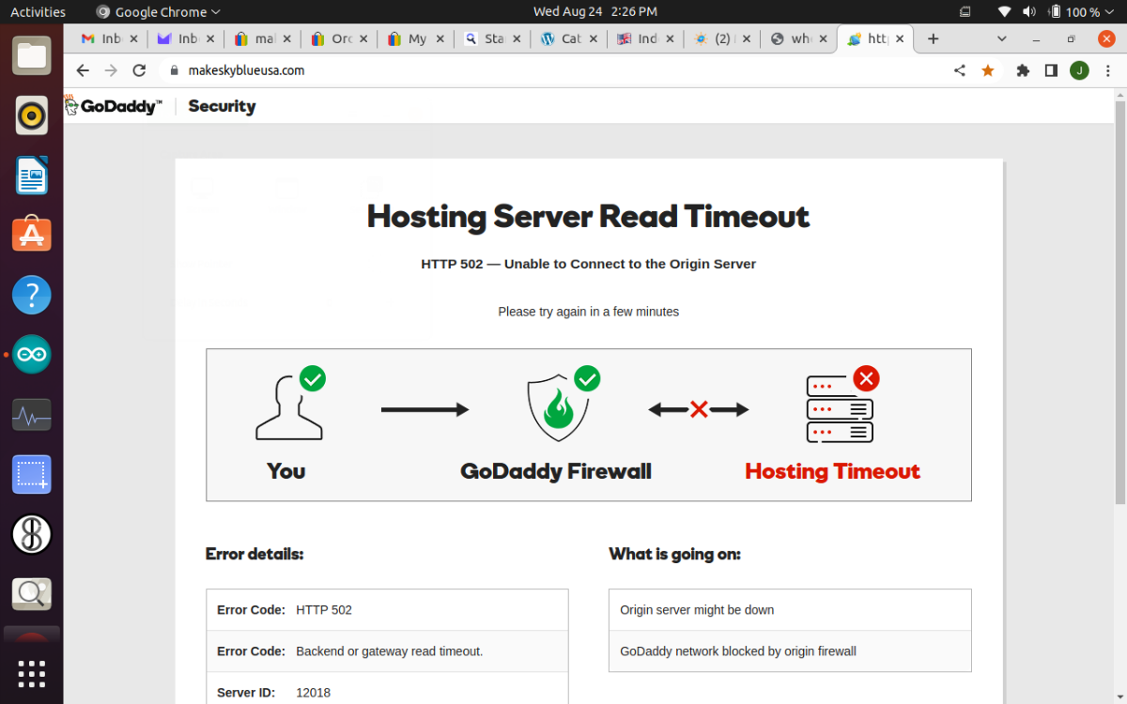Launch Rhythmbox from the dock
The height and width of the screenshot is (704, 1127).
(31, 115)
